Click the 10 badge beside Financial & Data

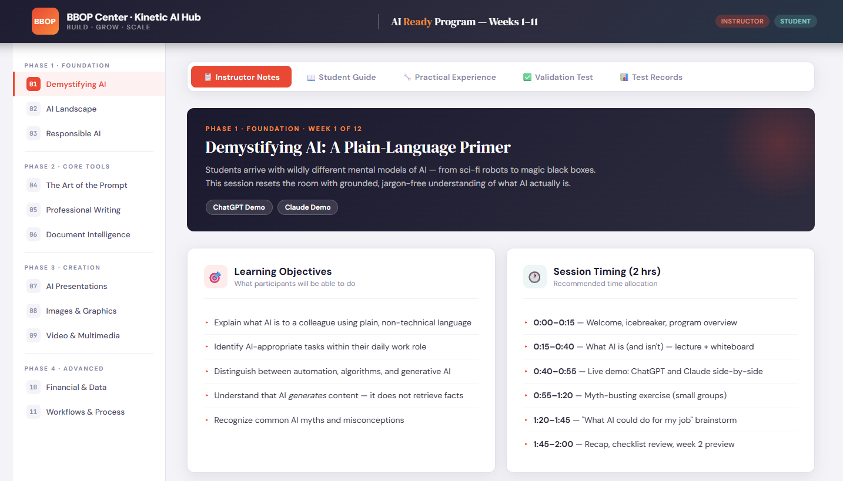click(x=34, y=387)
